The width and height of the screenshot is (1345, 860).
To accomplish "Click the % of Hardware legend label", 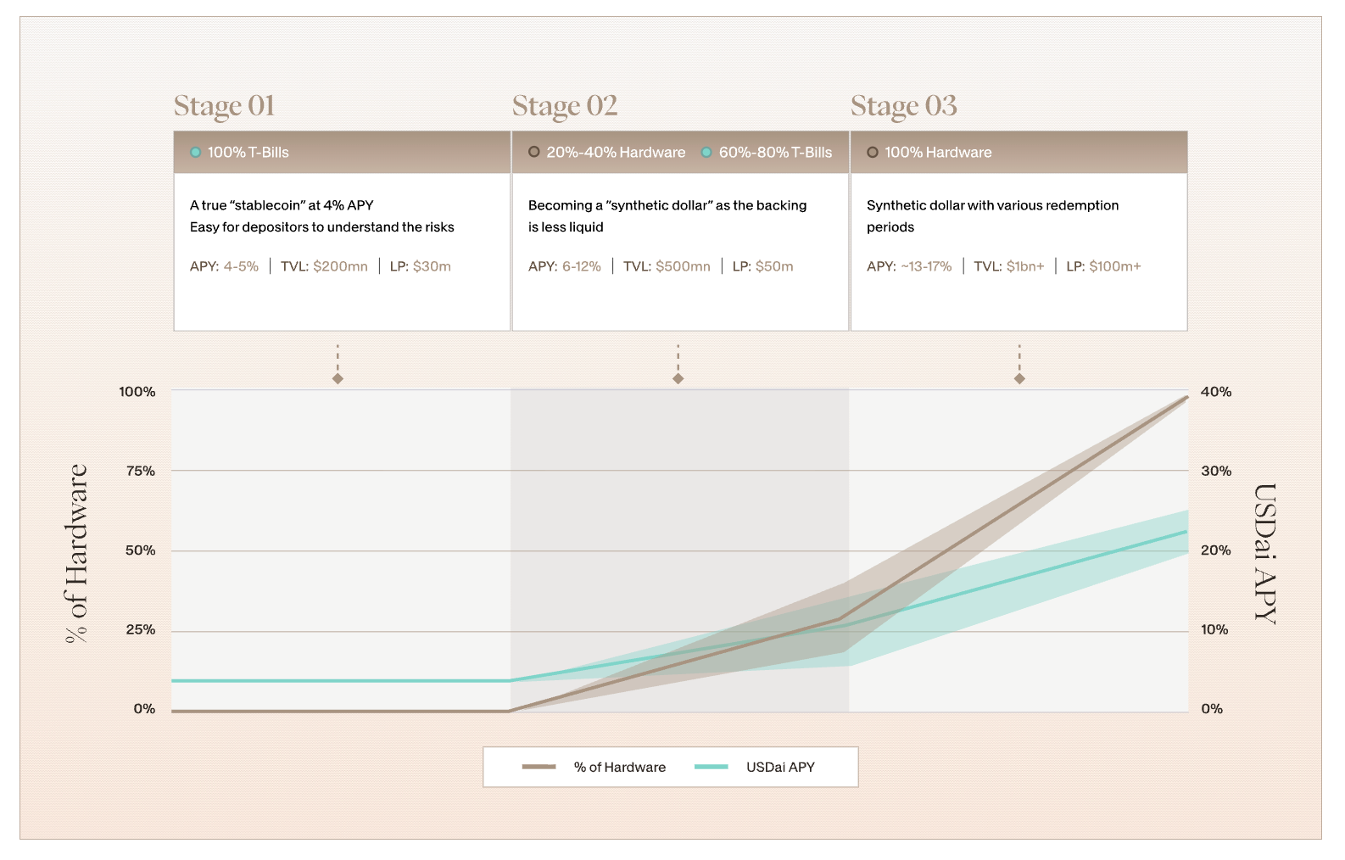I will click(620, 767).
